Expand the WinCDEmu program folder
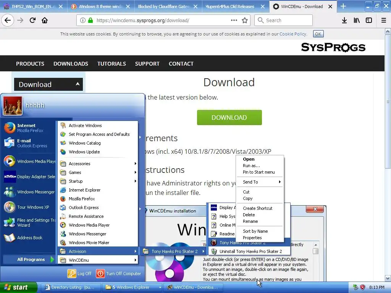The image size is (391, 293). pos(98,260)
